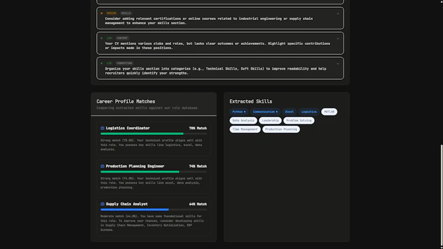This screenshot has height=249, width=443.
Task: Open the Logistics Coordinator role title
Action: click(x=128, y=128)
